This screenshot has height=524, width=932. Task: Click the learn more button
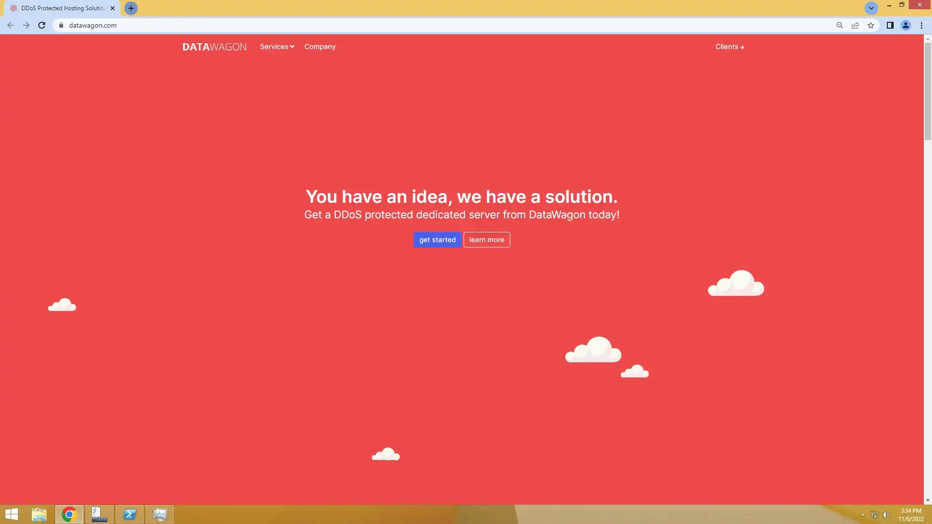[x=486, y=240]
